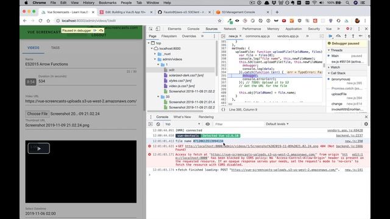Show more DevTools panels chevron
The height and width of the screenshot is (219, 390).
click(338, 29)
